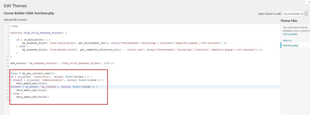The image size is (310, 115).
Task: Click the add_action 'wp_enqueue_scripts' line
Action: point(62,63)
